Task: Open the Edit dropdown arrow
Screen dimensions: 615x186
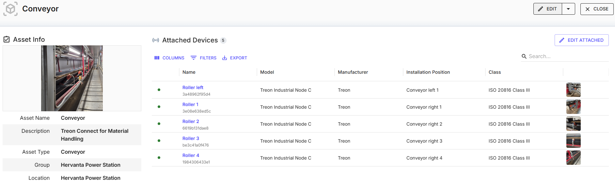Action: pyautogui.click(x=568, y=9)
